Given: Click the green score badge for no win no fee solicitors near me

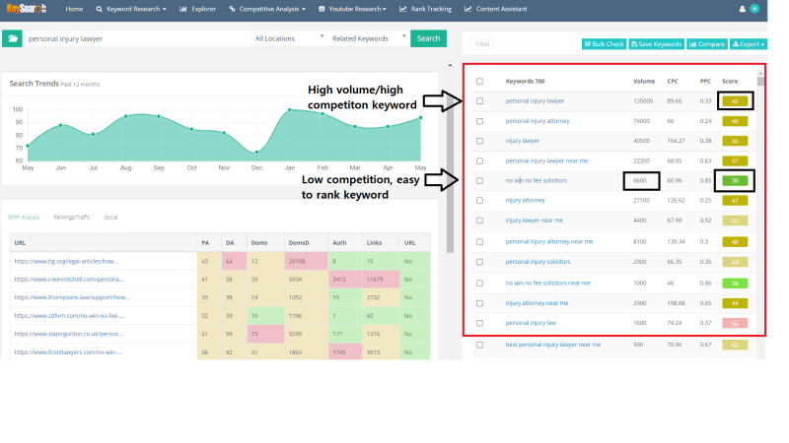Looking at the screenshot, I should [x=735, y=284].
